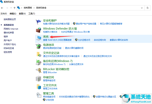This screenshot has width=152, height=104.
Task: Click 通过文件历史记录保存你的文件备份副本 link
Action: pos(61,56)
